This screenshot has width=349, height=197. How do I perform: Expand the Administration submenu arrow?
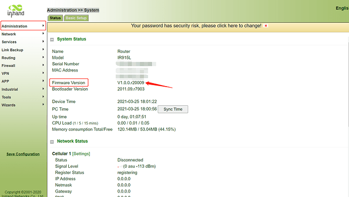click(x=43, y=26)
